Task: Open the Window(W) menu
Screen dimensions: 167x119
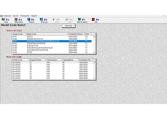Action: pyautogui.click(x=24, y=16)
